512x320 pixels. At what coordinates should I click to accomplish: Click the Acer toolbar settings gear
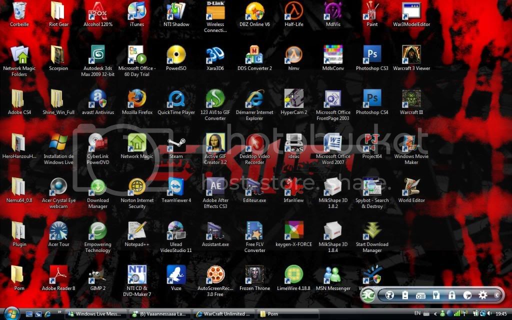coord(482,295)
